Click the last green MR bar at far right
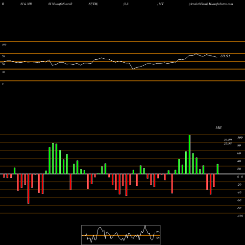This screenshot has width=245, height=245. coord(218,169)
